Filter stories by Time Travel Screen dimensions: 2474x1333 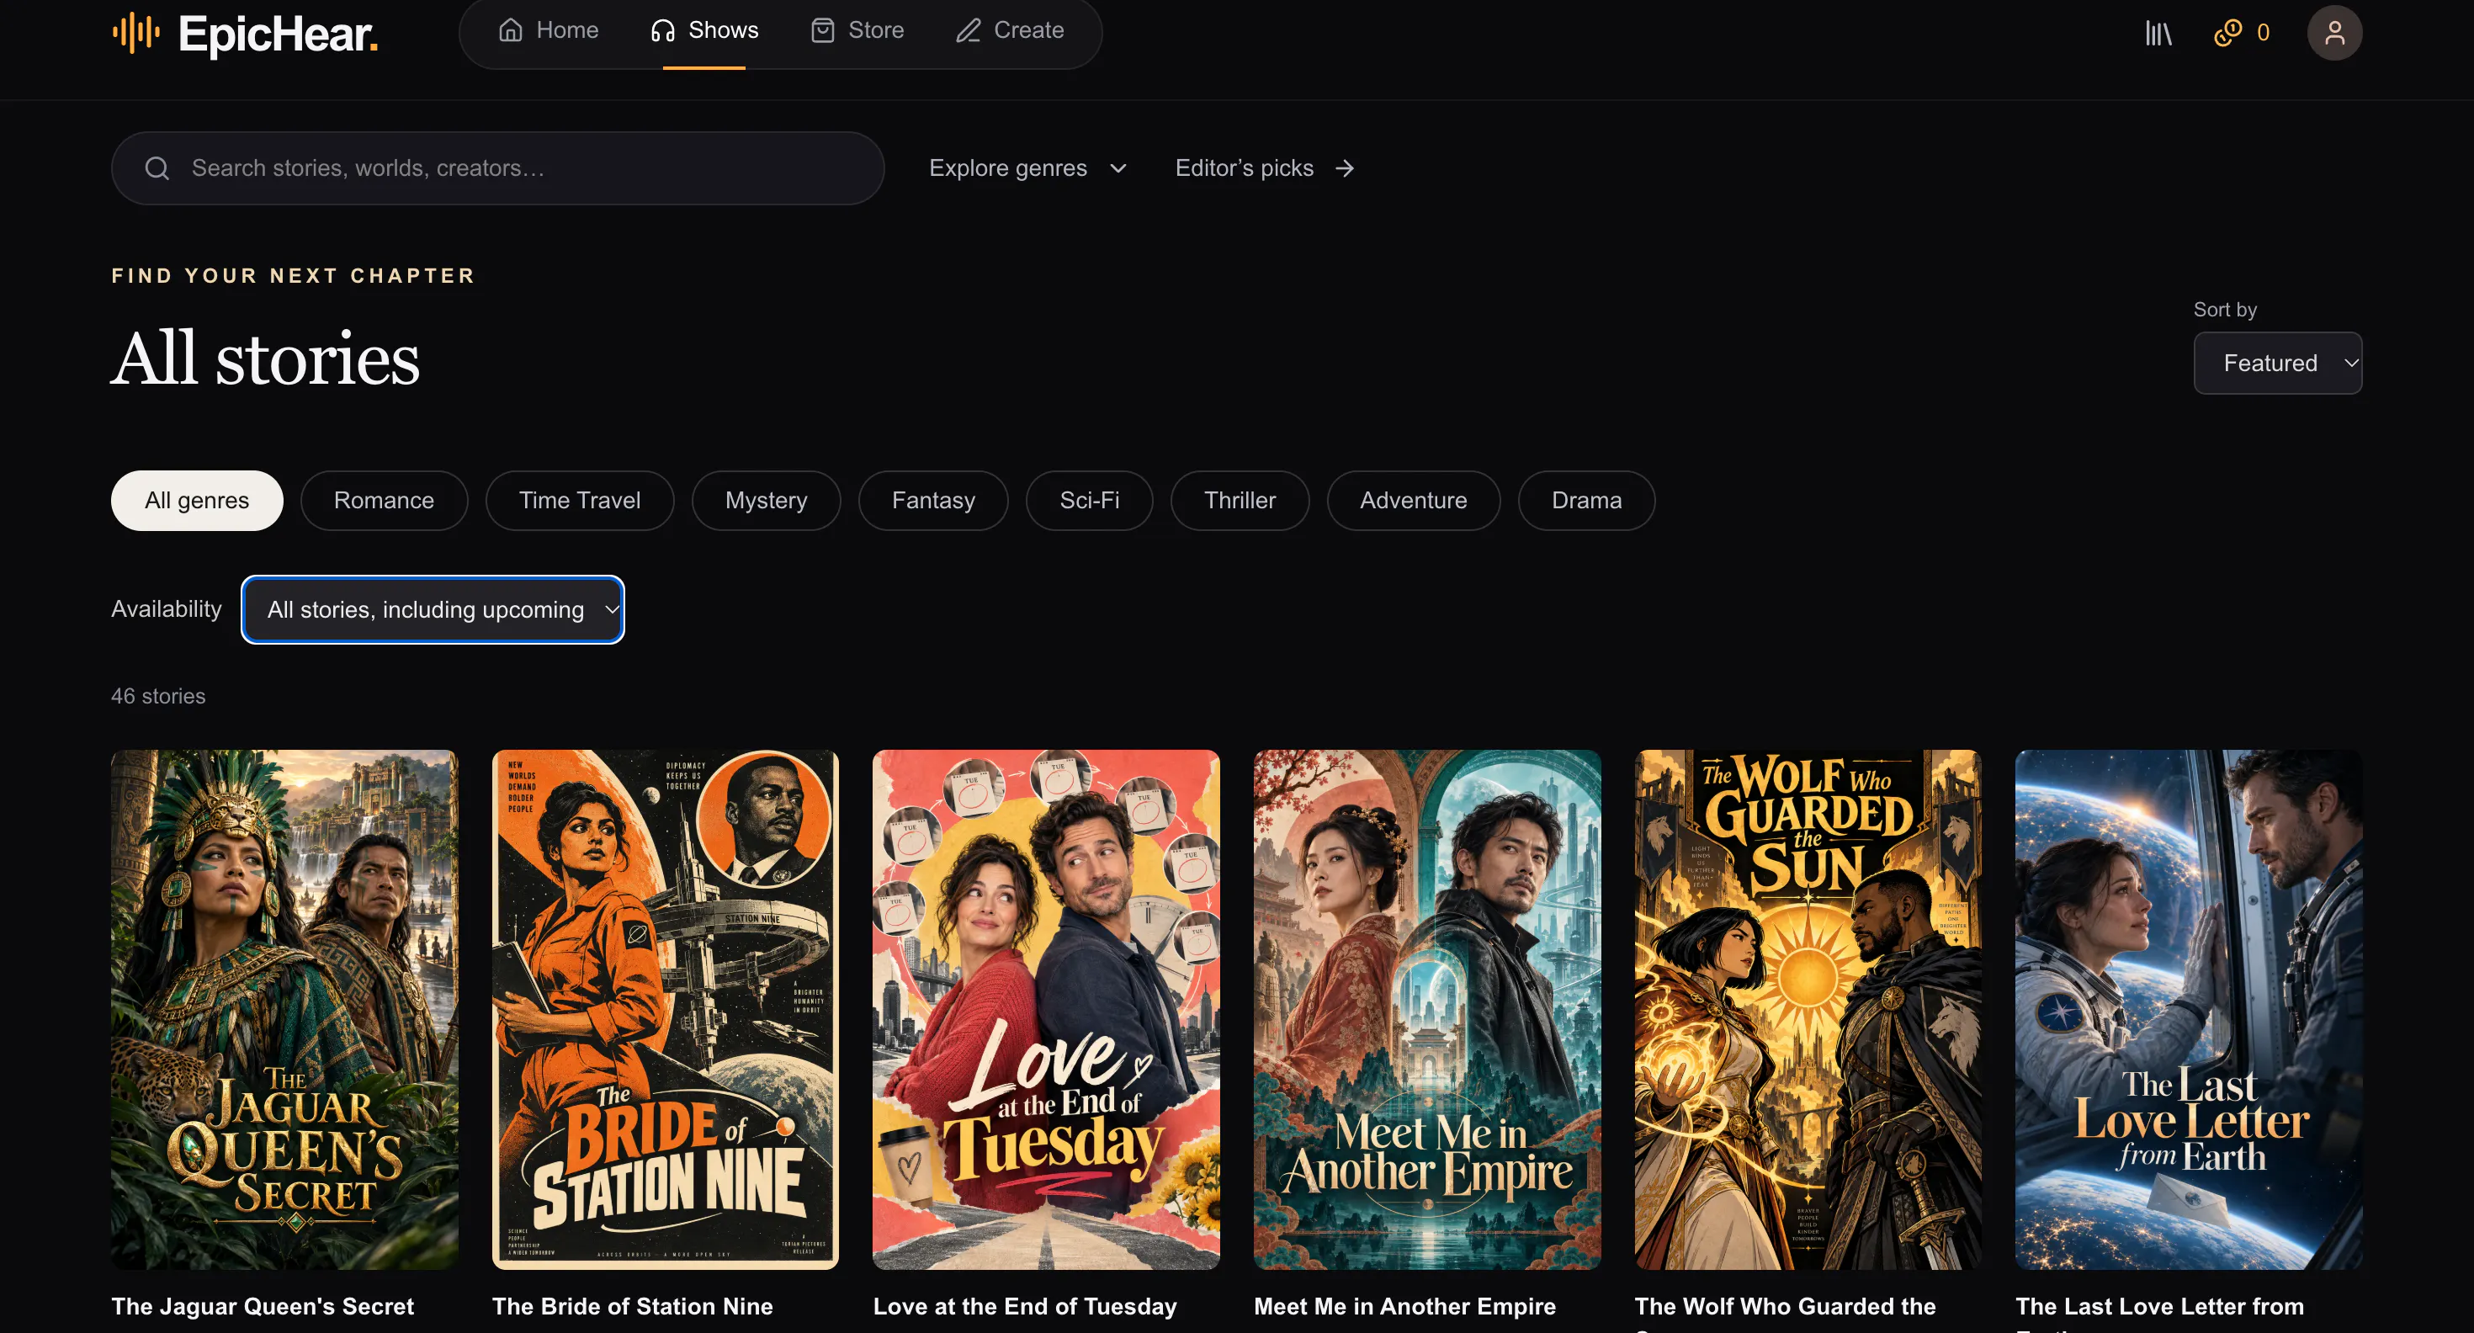580,501
